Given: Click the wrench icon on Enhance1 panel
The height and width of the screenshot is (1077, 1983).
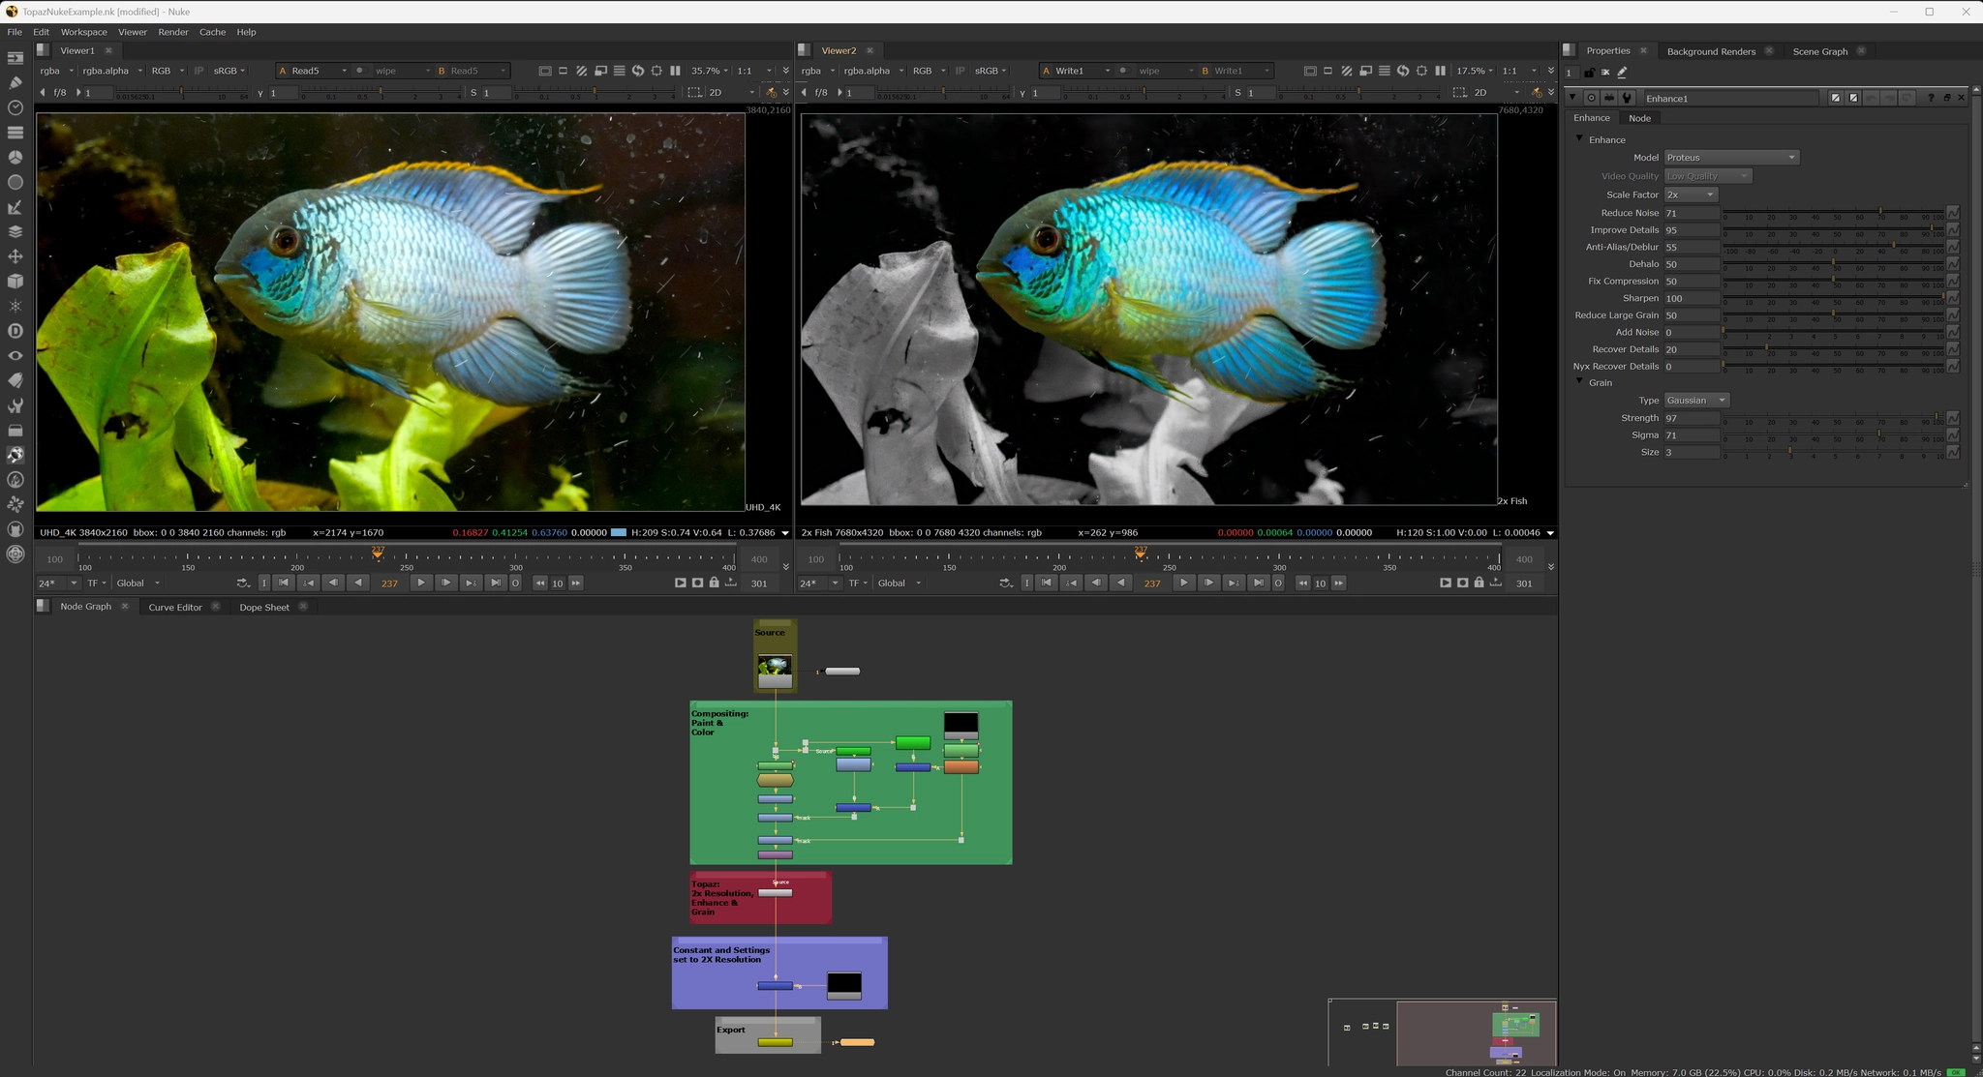Looking at the screenshot, I should tap(1627, 98).
